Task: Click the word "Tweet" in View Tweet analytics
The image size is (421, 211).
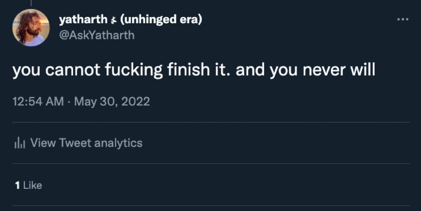Action: (x=75, y=143)
